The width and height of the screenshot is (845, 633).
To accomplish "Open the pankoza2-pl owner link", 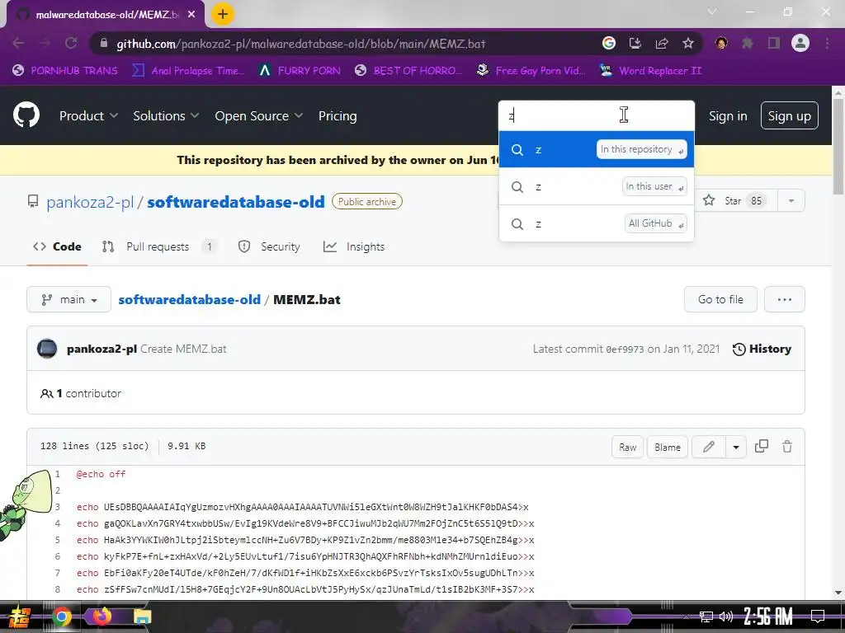I will tap(90, 202).
